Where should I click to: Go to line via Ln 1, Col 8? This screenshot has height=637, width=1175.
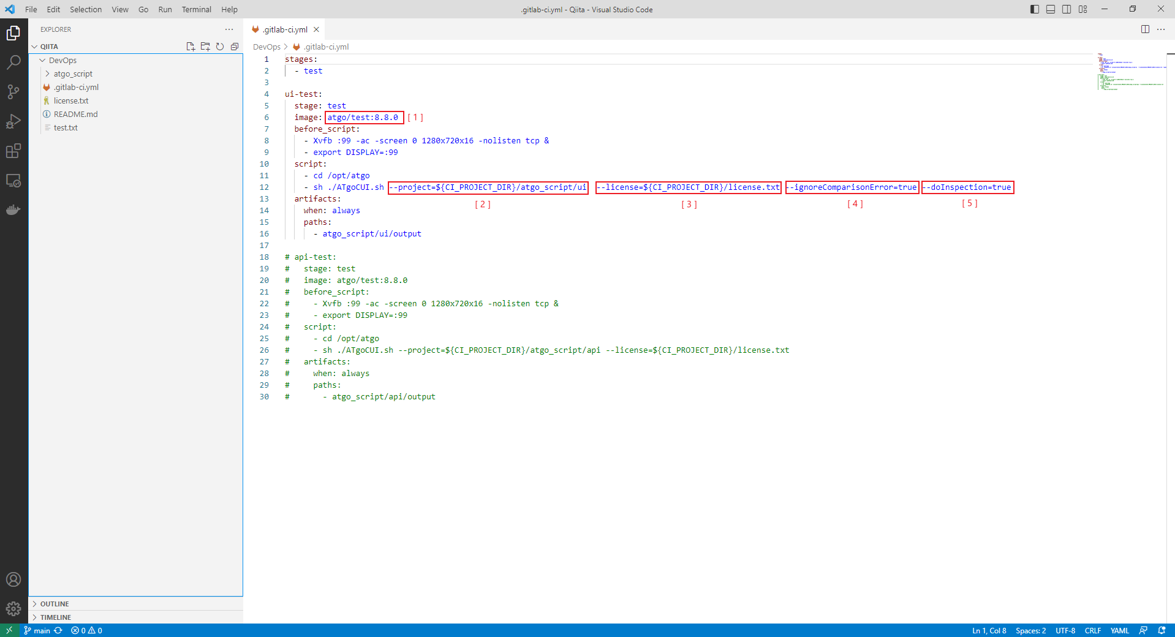coord(989,630)
